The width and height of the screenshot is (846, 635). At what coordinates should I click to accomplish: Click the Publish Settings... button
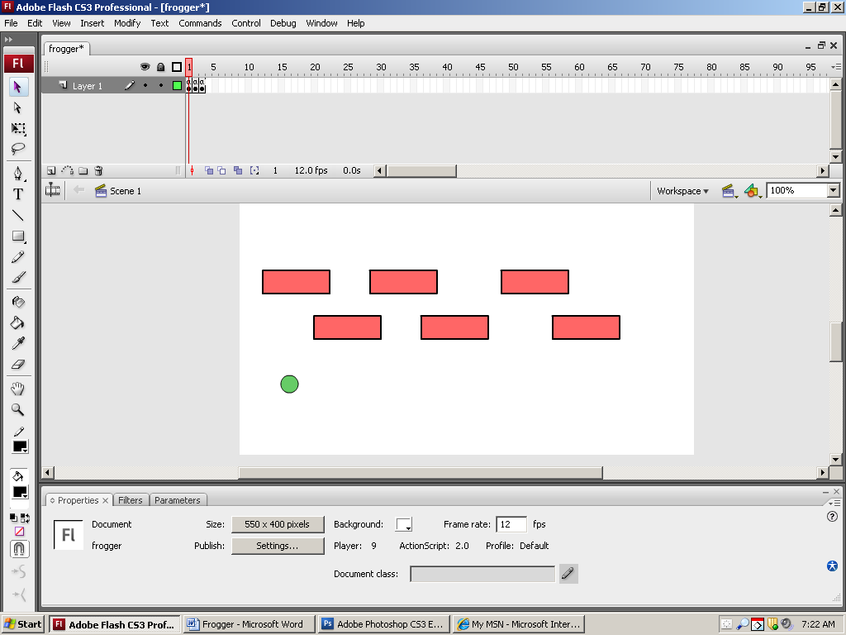click(277, 546)
